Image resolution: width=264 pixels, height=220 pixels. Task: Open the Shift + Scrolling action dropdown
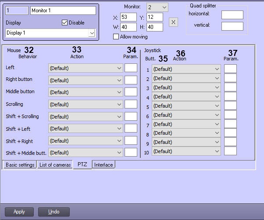click(x=86, y=116)
